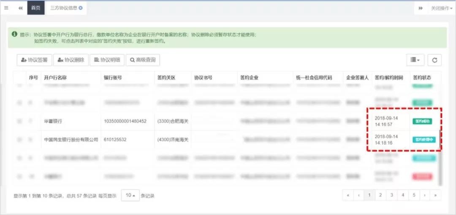The width and height of the screenshot is (456, 215).
Task: Open the column list view dropdown
Action: coord(415,60)
